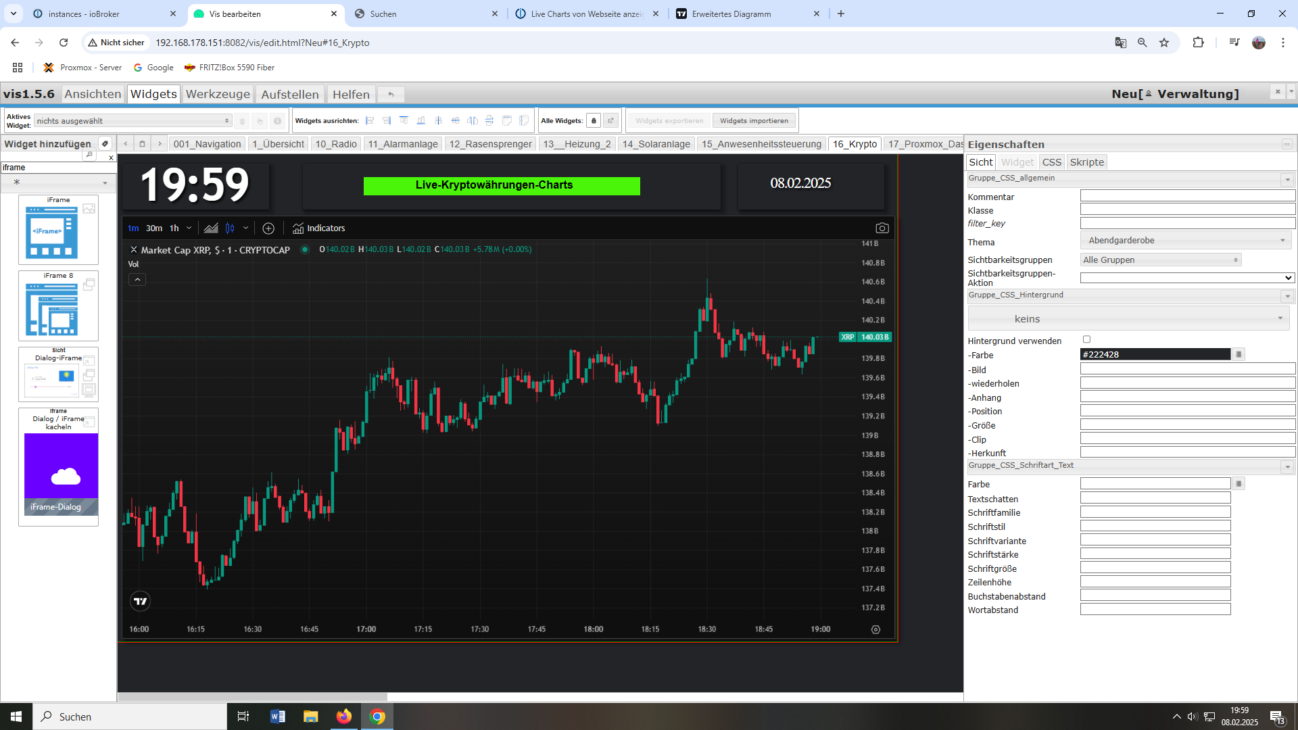Image resolution: width=1298 pixels, height=730 pixels.
Task: Open the background 'keins' dropdown
Action: [x=1128, y=318]
